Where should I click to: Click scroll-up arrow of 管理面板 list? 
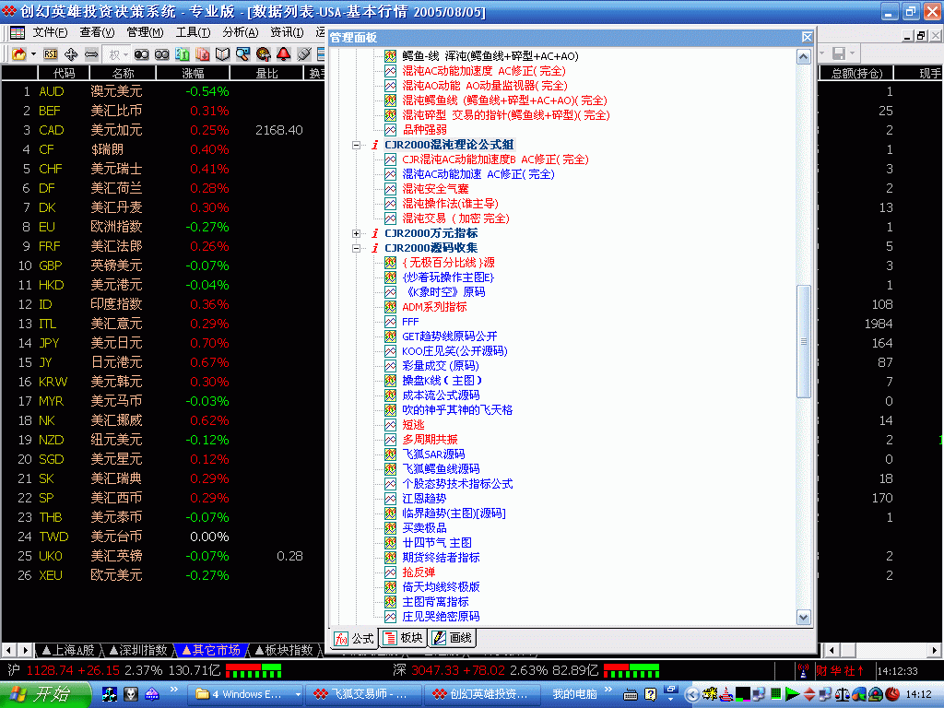[803, 57]
